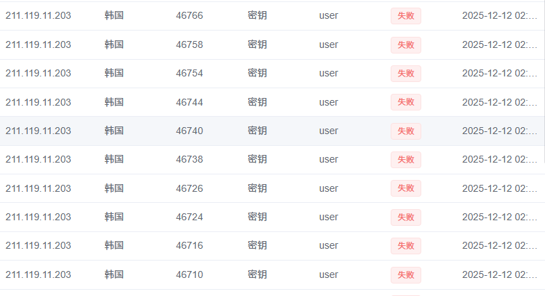
Task: Click the 失败 status tag for port 46740
Action: 405,131
